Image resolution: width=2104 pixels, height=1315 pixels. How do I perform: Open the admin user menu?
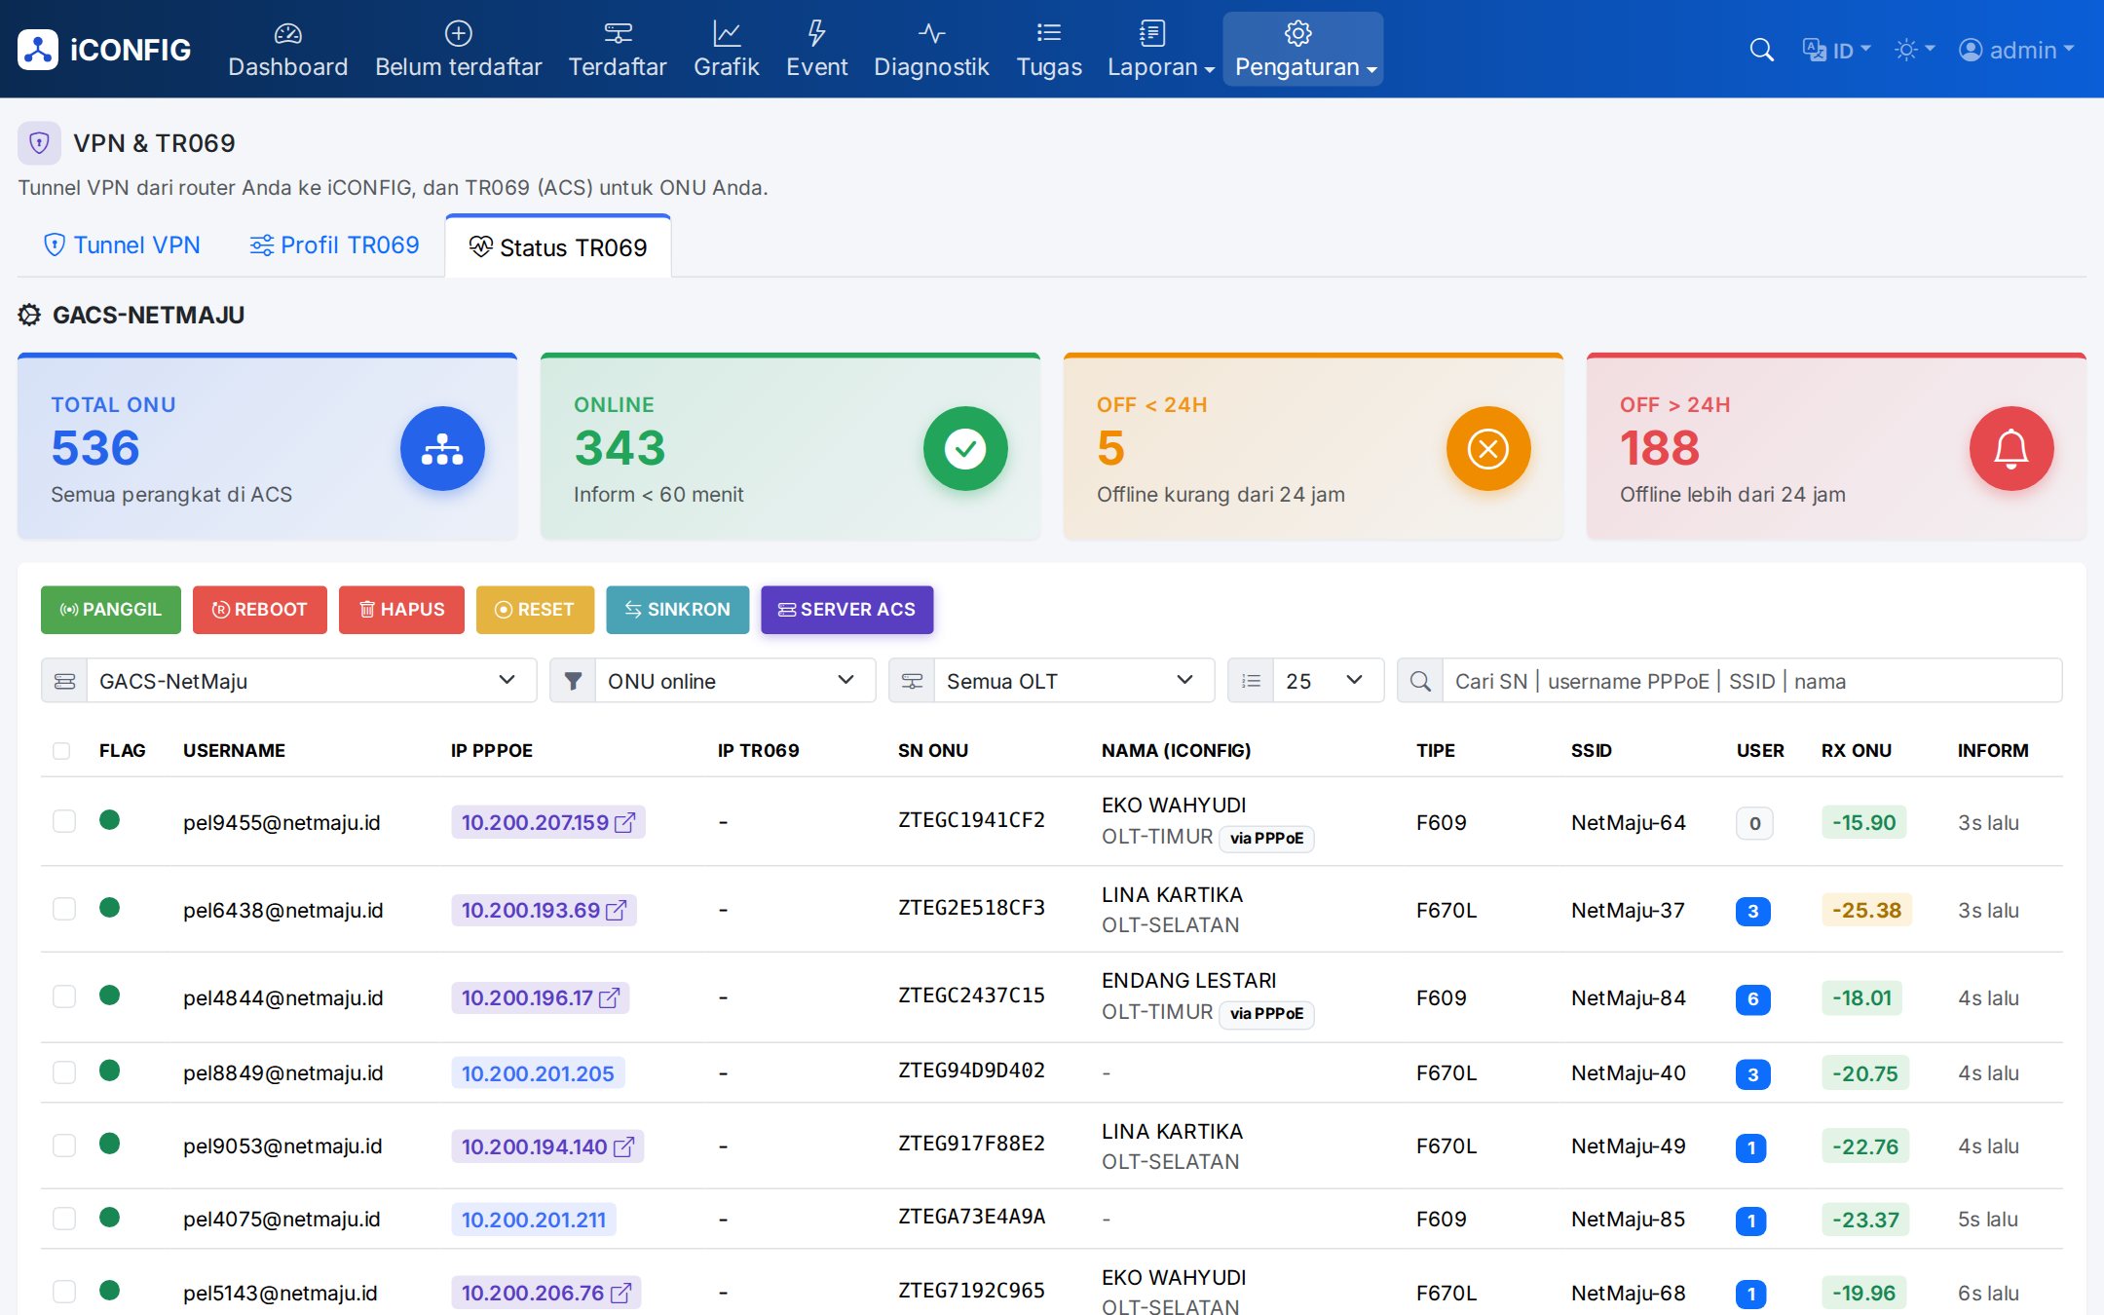pos(2016,50)
